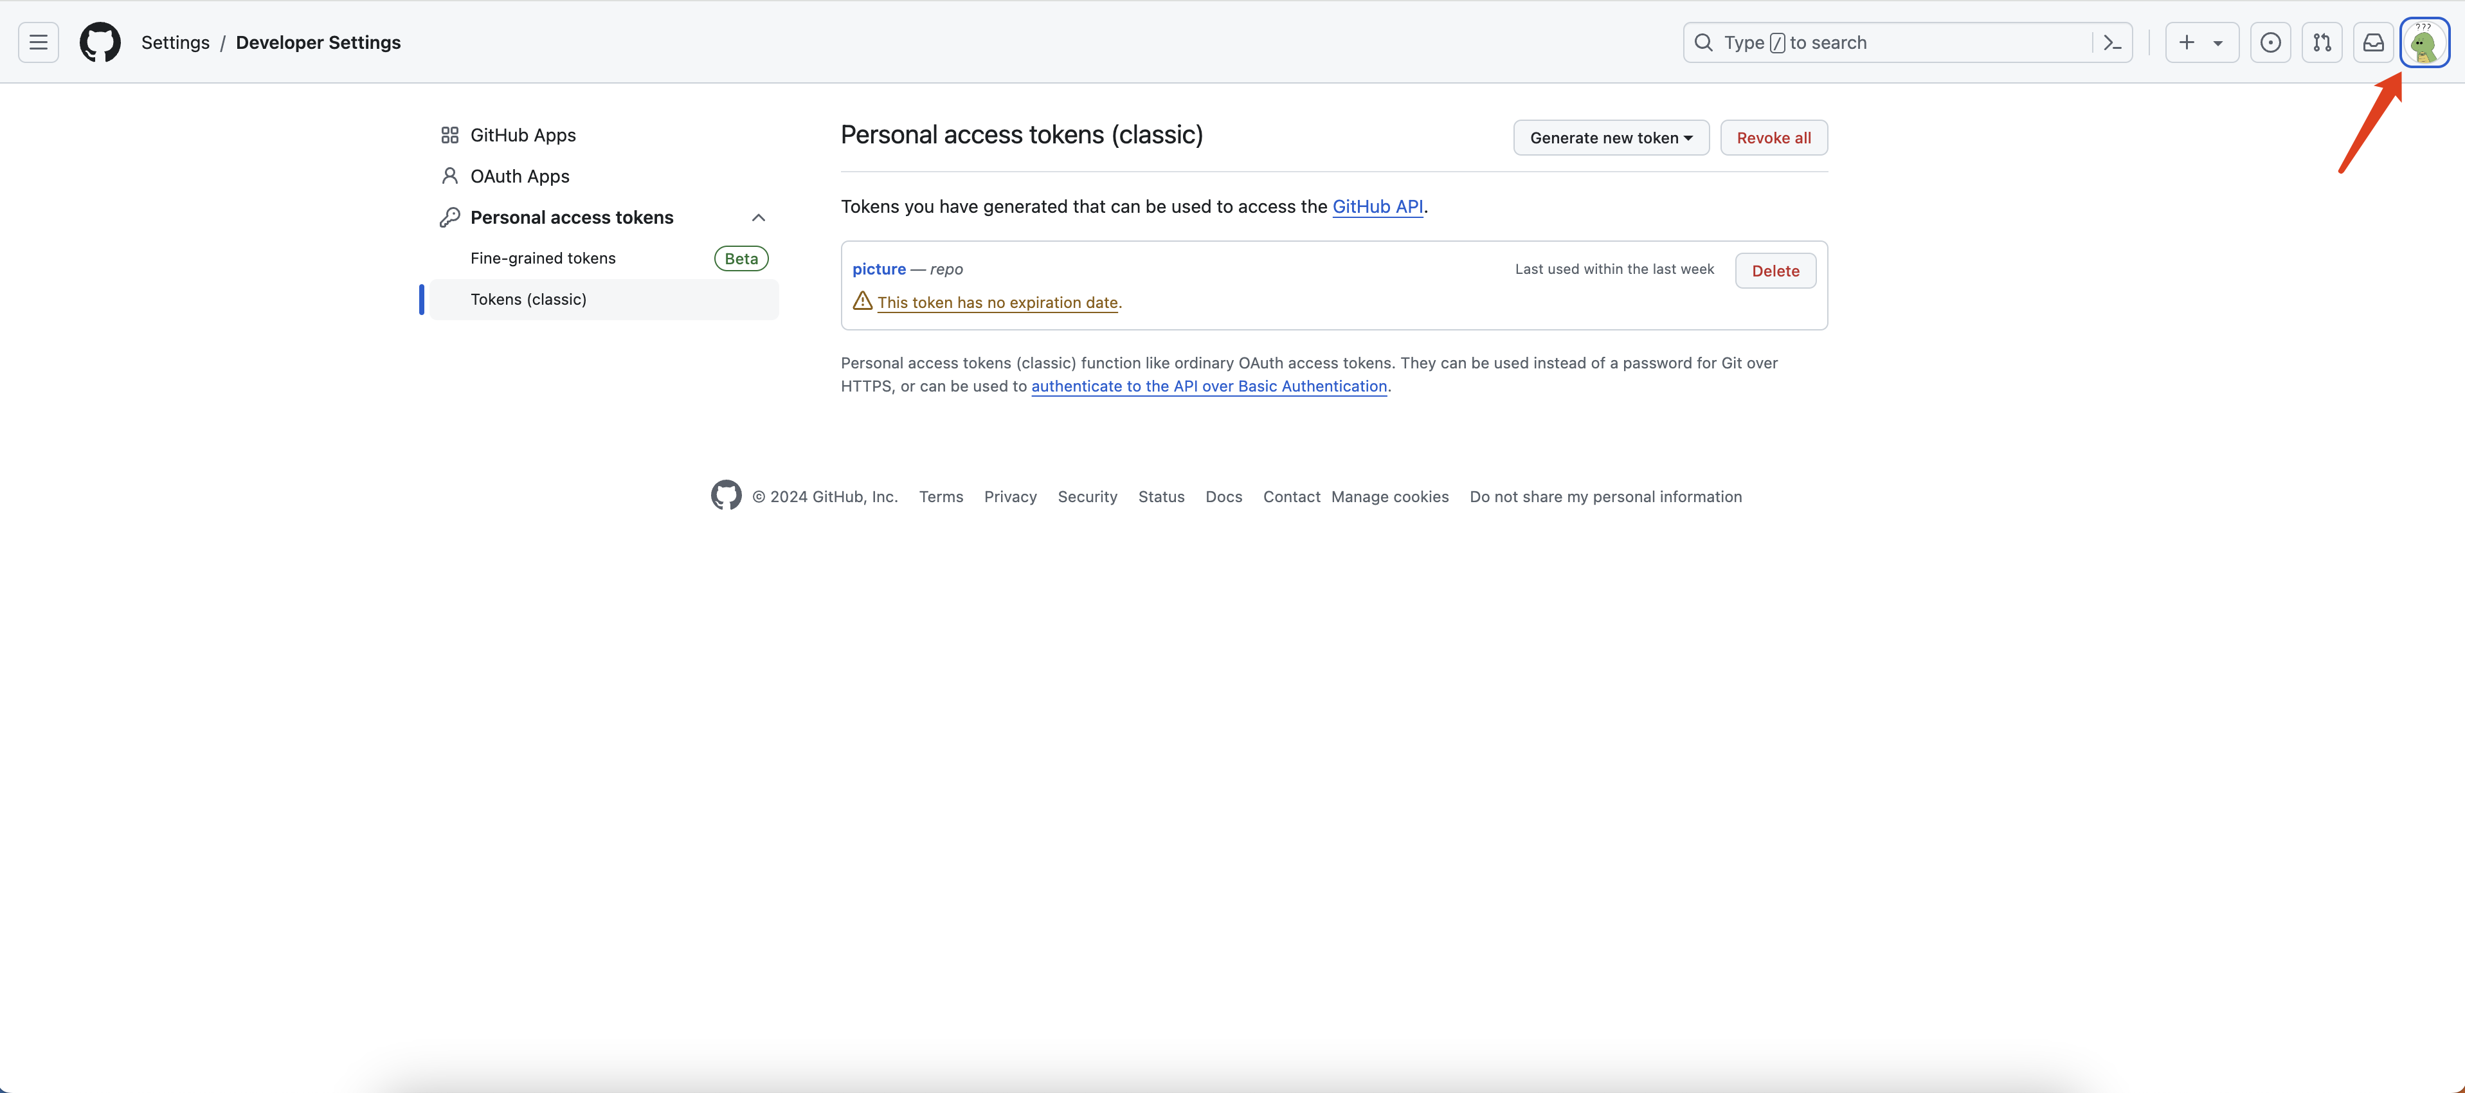Open Contact in the footer
This screenshot has height=1093, width=2465.
click(1292, 497)
